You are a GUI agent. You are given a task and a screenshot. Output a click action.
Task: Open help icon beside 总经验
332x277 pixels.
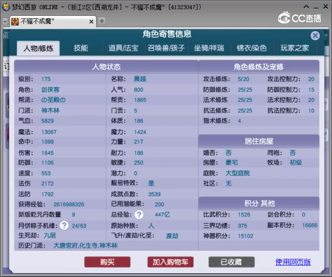coord(139,215)
